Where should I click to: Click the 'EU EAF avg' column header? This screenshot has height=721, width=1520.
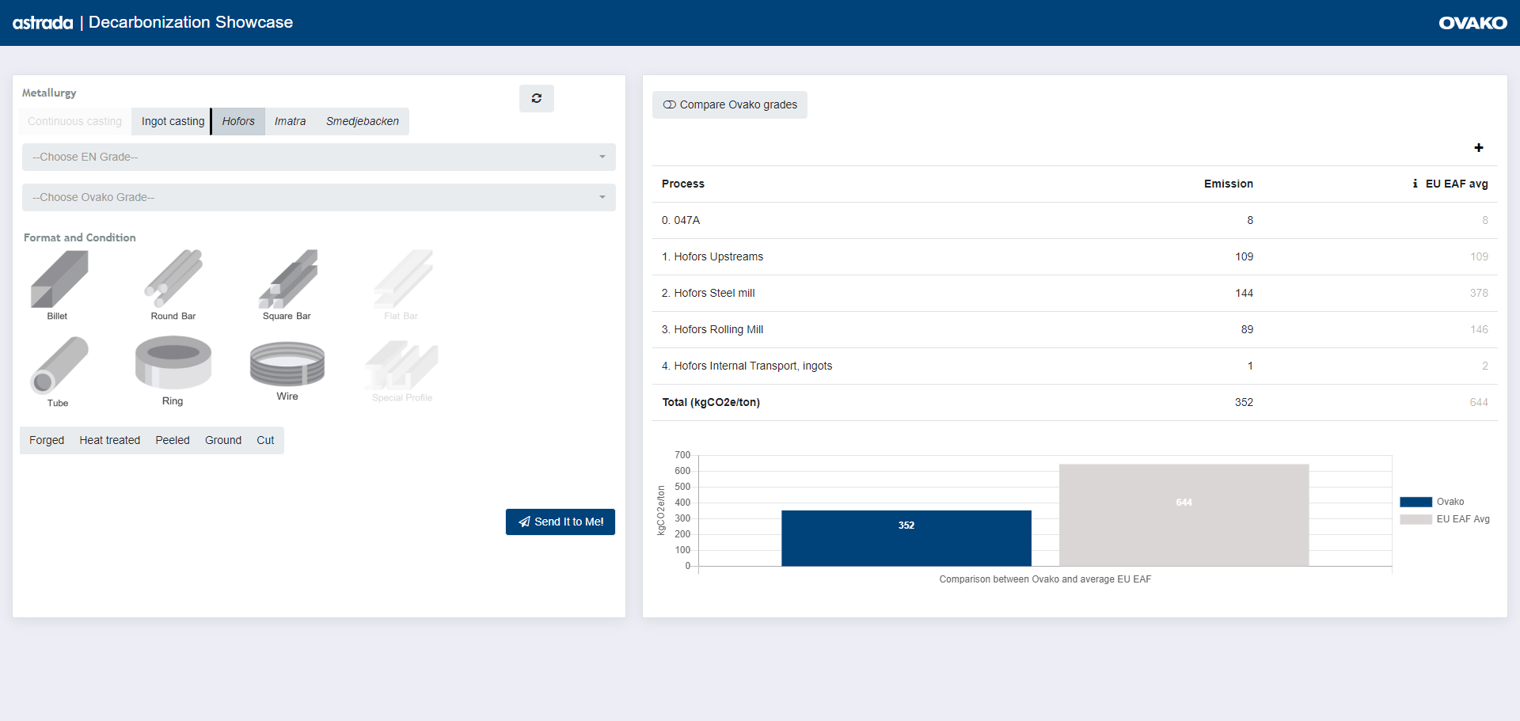1457,184
